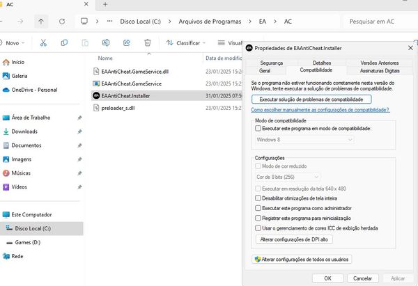This screenshot has width=418, height=286.
Task: Click Cancelar in properties dialog
Action: pyautogui.click(x=362, y=278)
